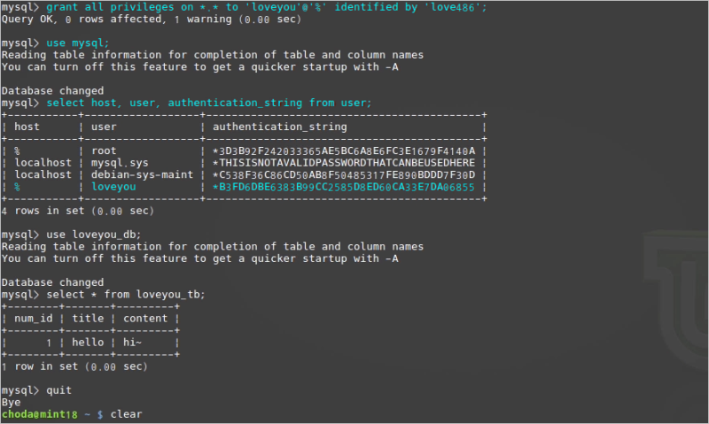The width and height of the screenshot is (709, 424).
Task: Click the 'authentication_string' column header
Action: [280, 127]
